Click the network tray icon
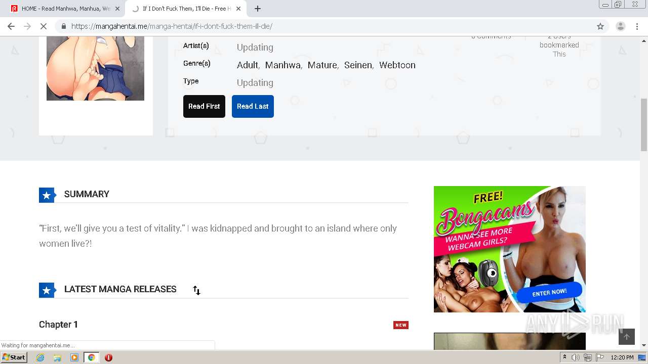648x364 pixels. (x=588, y=357)
